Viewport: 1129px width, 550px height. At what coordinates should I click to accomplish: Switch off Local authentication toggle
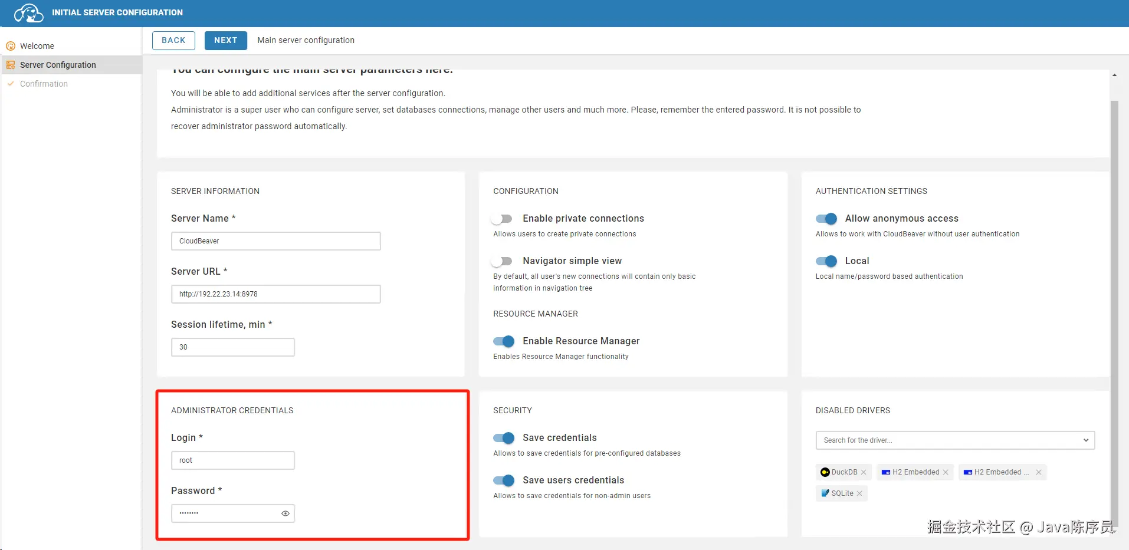pos(826,261)
